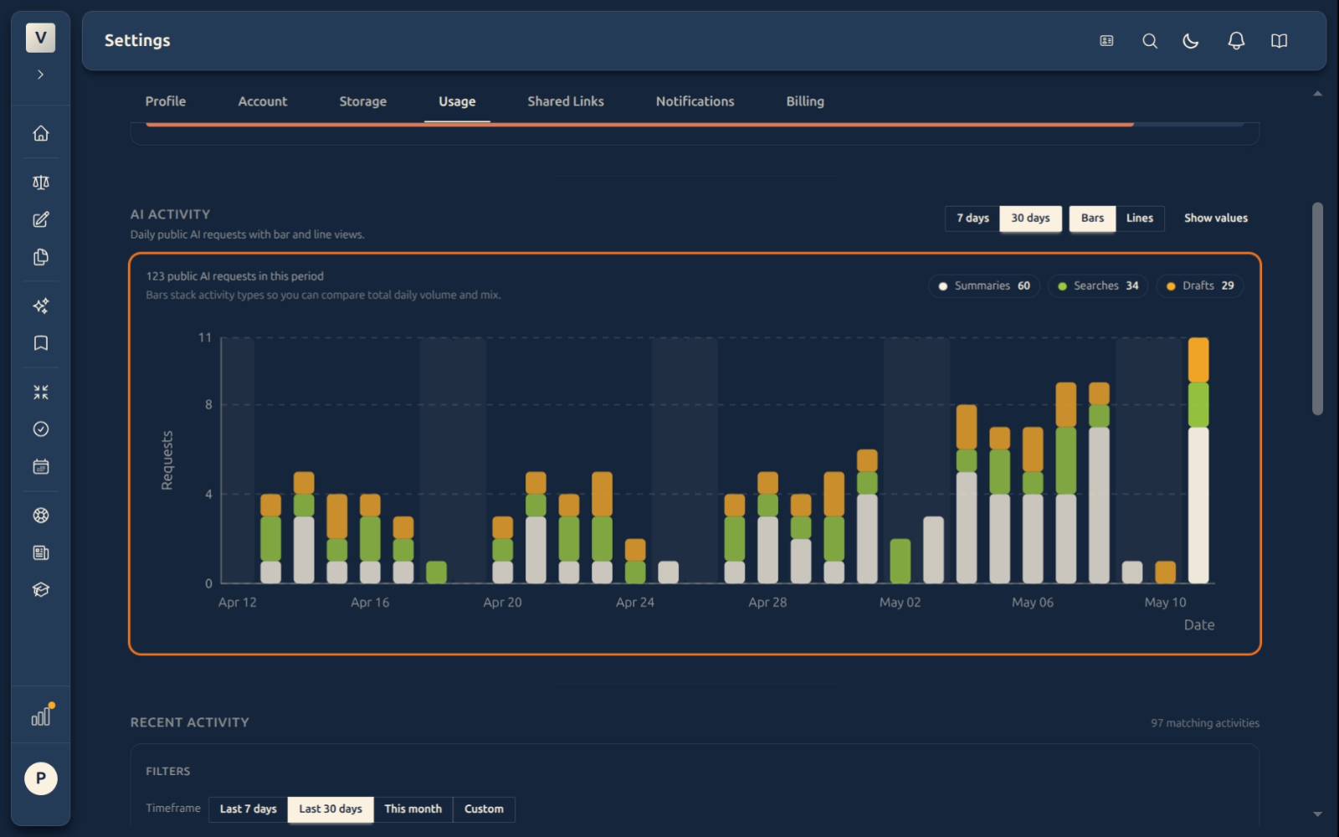
Task: Toggle Summaries series in legend
Action: [x=984, y=286]
